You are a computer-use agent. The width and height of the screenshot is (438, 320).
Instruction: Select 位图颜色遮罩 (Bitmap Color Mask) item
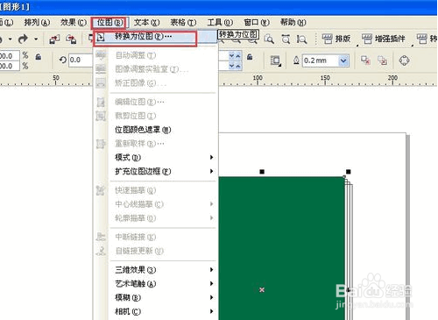tap(143, 130)
